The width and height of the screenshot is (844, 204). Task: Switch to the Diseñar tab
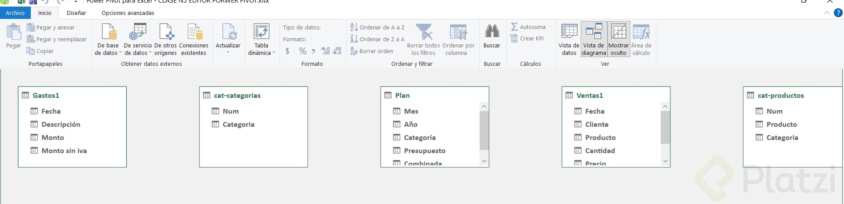pos(76,13)
